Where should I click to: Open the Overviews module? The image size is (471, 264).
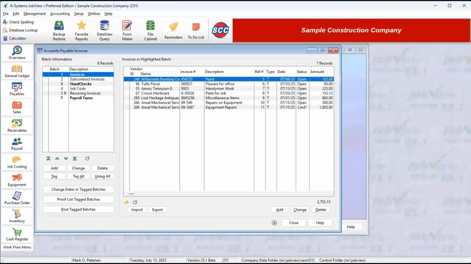coord(17,53)
